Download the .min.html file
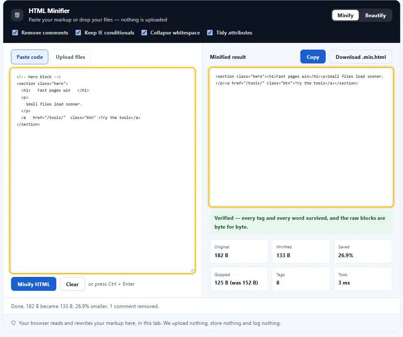Image resolution: width=403 pixels, height=337 pixels. [361, 57]
